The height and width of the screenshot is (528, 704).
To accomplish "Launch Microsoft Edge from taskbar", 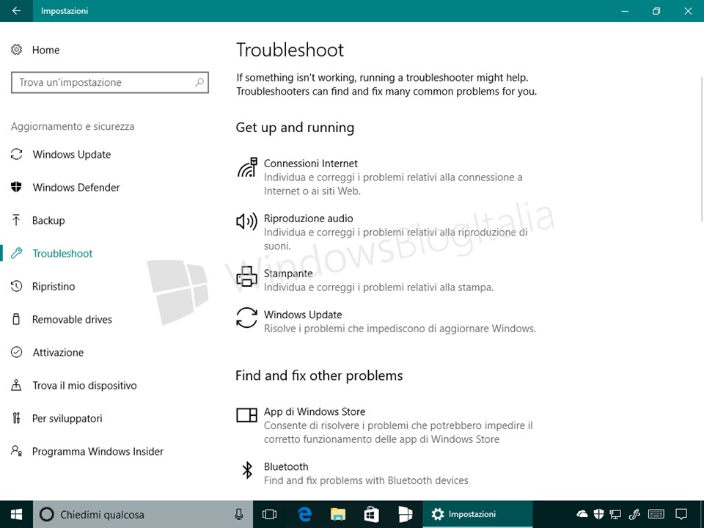I will [304, 515].
